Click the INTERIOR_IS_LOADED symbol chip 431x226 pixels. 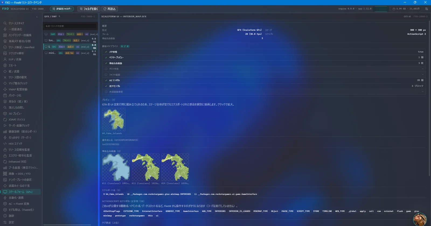[239, 211]
